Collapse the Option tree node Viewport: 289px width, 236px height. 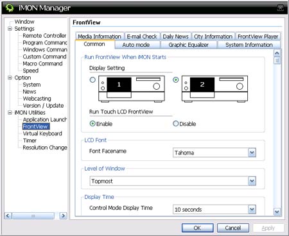pyautogui.click(x=10, y=78)
